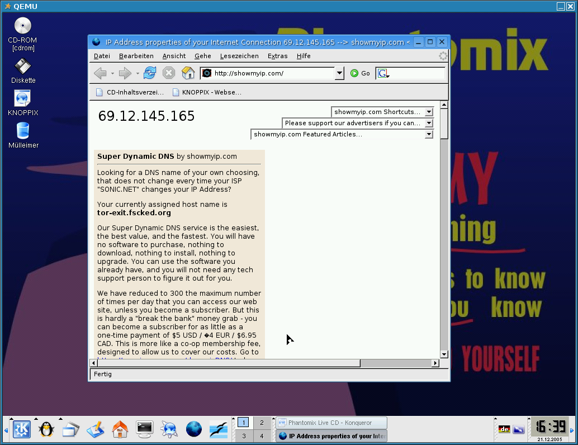Click the CD-Inhaltsverzeichnis bookmark
This screenshot has width=578, height=445.
click(130, 92)
